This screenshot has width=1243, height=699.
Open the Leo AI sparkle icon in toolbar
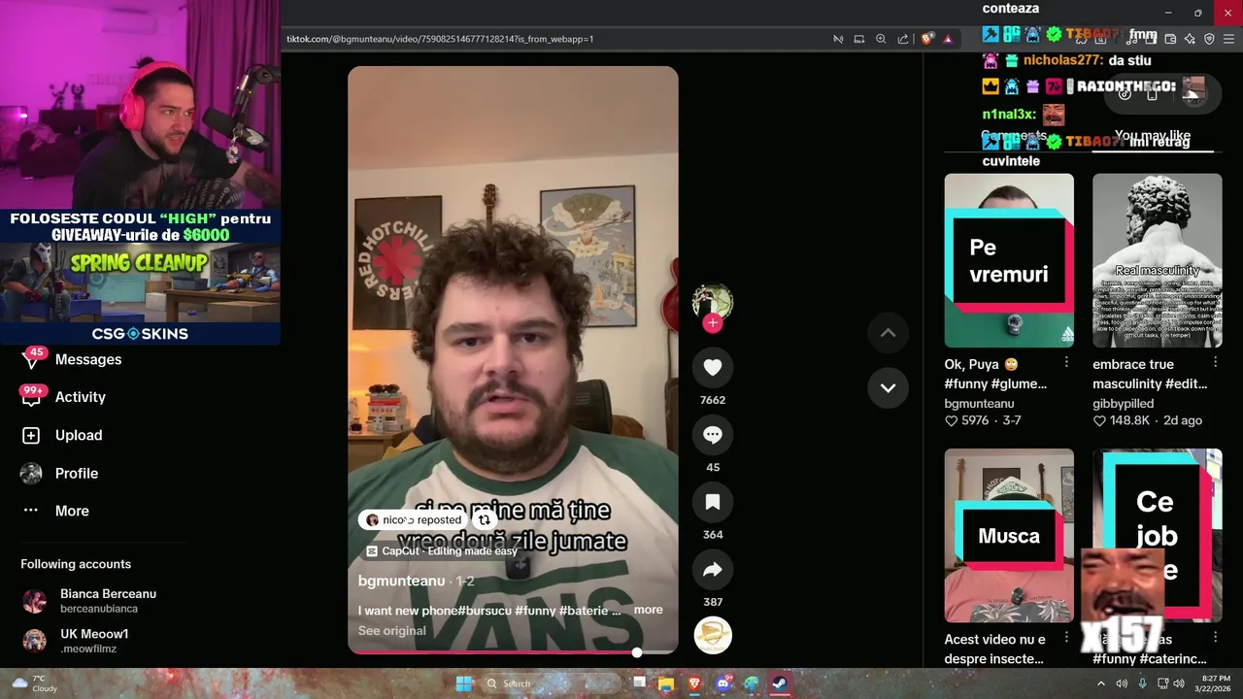[x=1190, y=39]
